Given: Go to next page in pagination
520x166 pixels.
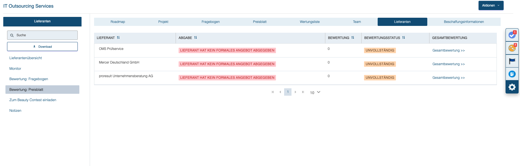Looking at the screenshot, I should [x=295, y=92].
